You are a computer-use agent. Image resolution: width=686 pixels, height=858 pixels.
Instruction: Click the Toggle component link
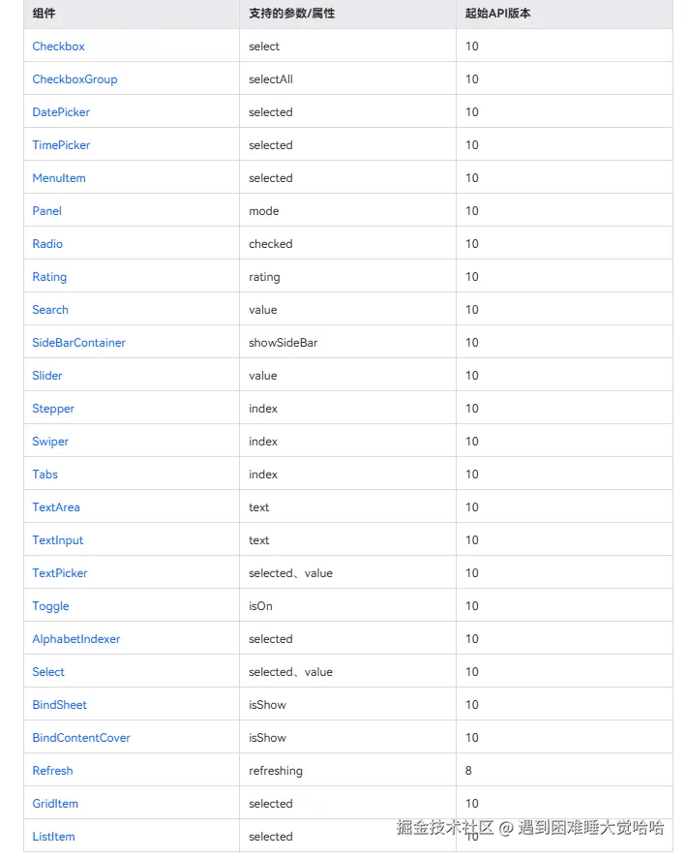point(51,606)
